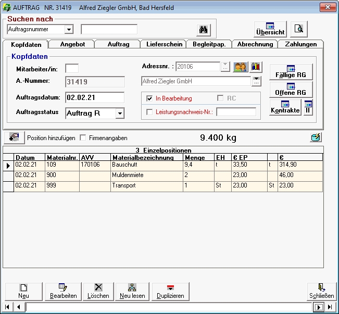This screenshot has width=339, height=314.
Task: Open the Adressnr. dropdown arrow
Action: tap(225, 67)
